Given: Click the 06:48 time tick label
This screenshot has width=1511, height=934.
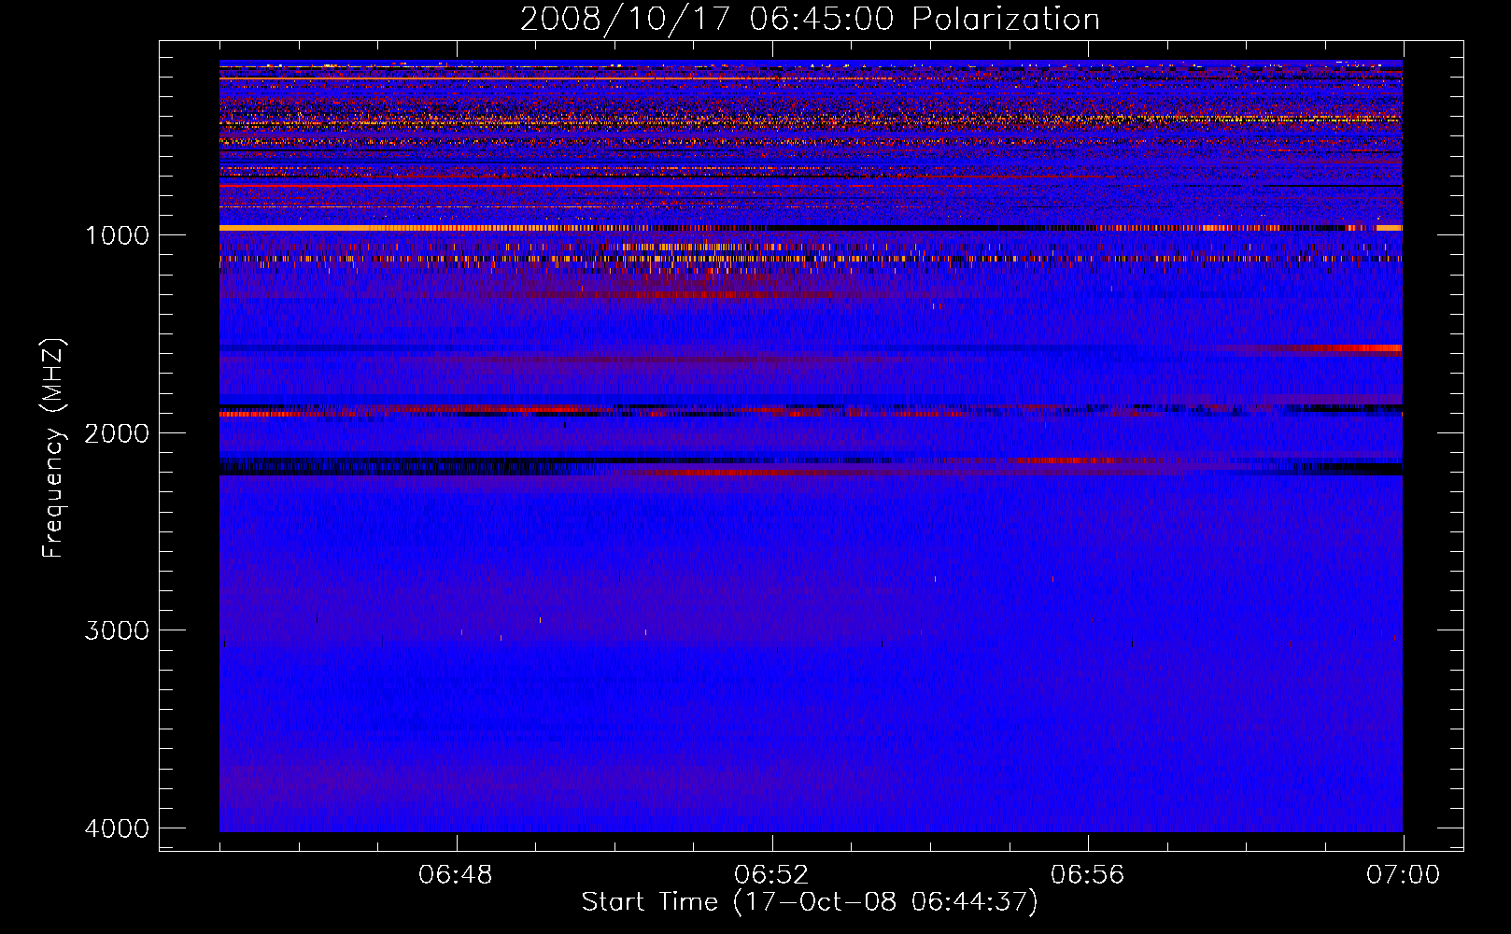Looking at the screenshot, I should point(456,875).
